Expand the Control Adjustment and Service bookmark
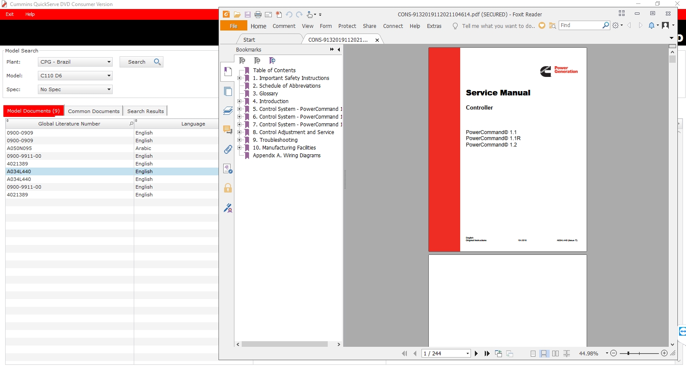686x367 pixels. coord(240,132)
